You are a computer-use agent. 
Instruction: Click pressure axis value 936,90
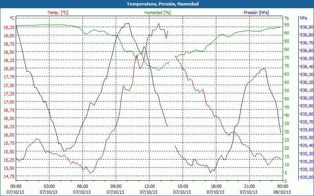pos(307,27)
